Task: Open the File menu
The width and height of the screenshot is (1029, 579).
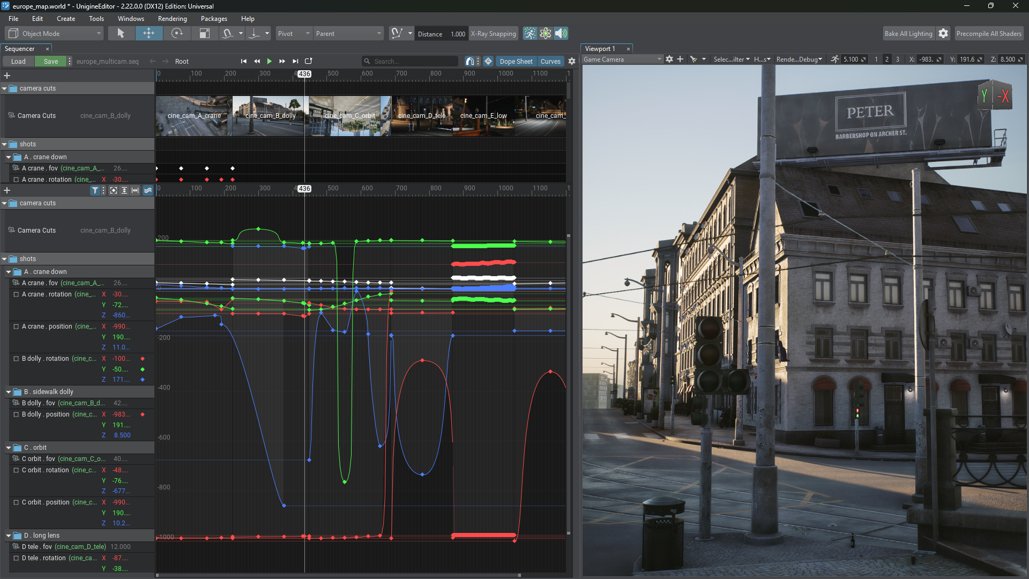Action: coord(13,19)
